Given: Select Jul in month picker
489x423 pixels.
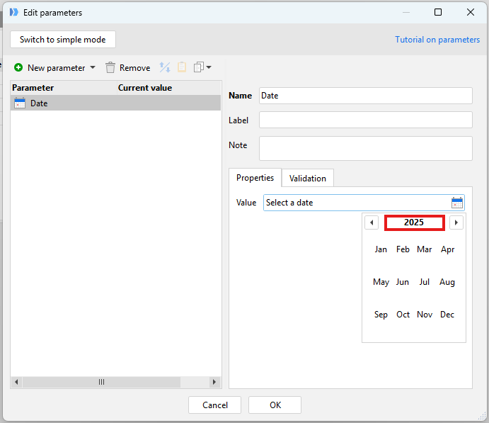Looking at the screenshot, I should [425, 282].
